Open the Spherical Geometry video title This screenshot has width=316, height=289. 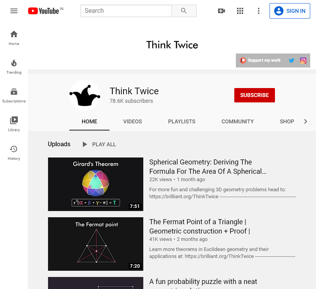208,167
